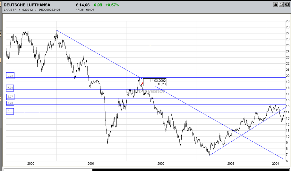The width and height of the screenshot is (291, 171).
Task: Click the 29 value on price axis
Action: [x=288, y=21]
